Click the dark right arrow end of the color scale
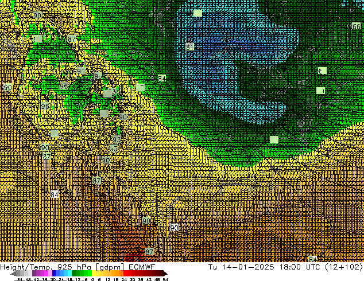Screen dimensions: 364x281 [x=165, y=274]
